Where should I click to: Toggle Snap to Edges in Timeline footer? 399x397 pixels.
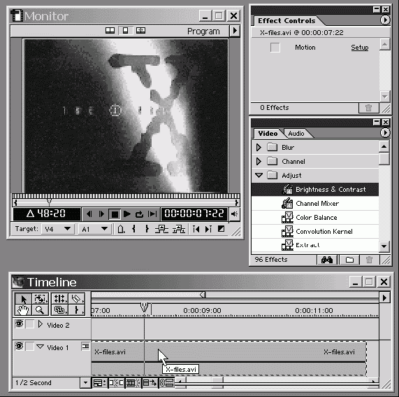point(116,383)
